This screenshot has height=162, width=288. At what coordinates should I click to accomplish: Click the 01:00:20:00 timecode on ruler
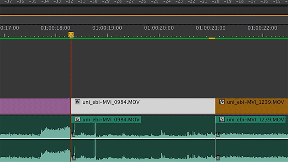(159, 28)
